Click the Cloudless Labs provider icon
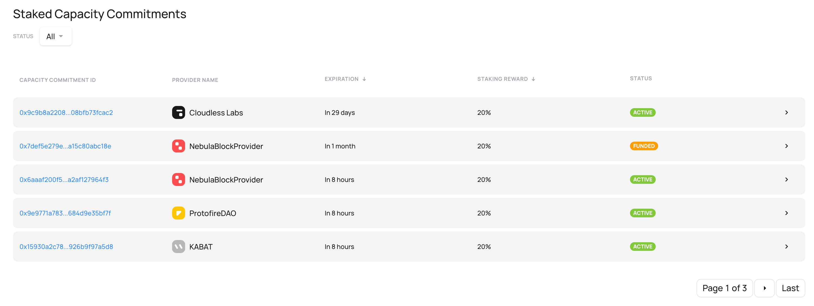 (179, 112)
